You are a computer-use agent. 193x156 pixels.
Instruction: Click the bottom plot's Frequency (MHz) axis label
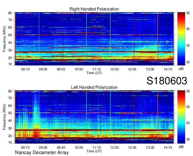(x=4, y=117)
